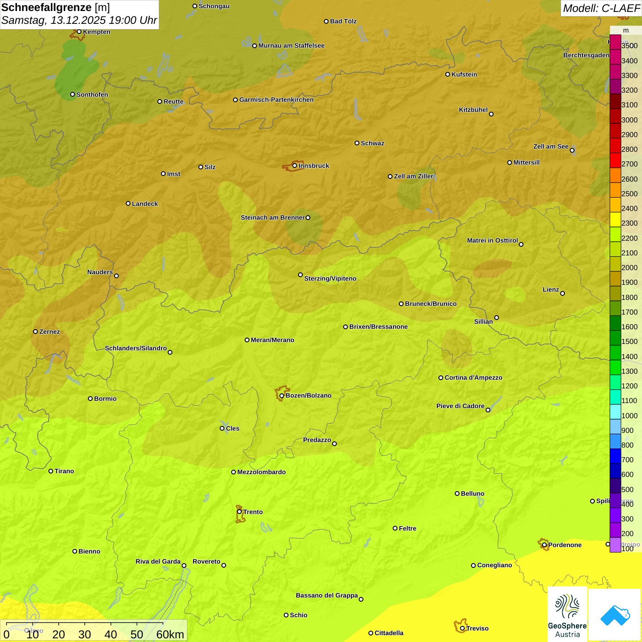Click the 'Cittadella' label

pyautogui.click(x=389, y=633)
